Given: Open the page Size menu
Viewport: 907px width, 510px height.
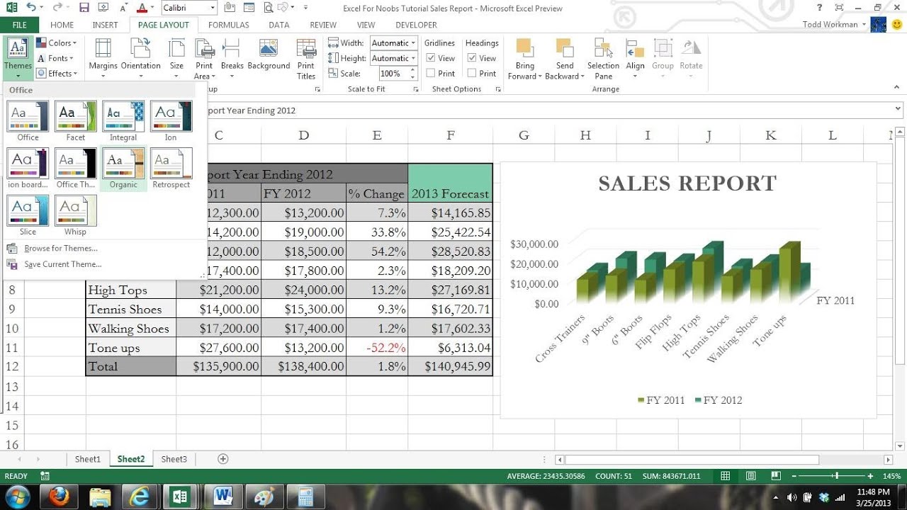Looking at the screenshot, I should pyautogui.click(x=176, y=57).
